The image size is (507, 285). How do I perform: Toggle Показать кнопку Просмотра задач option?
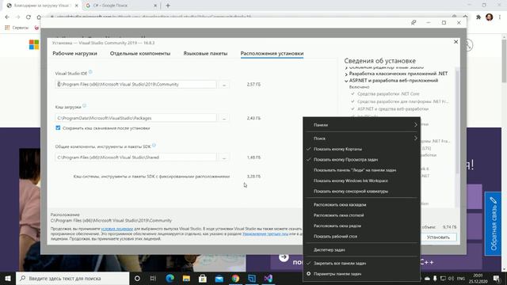click(x=361, y=160)
